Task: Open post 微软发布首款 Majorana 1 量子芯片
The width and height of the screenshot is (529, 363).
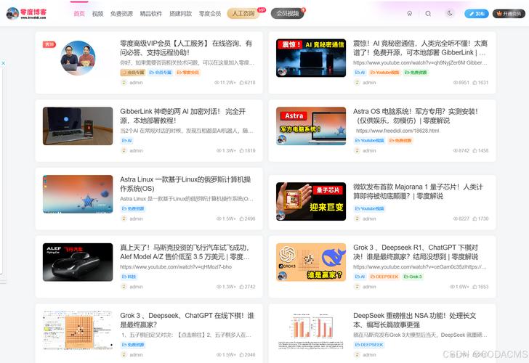Action: pyautogui.click(x=418, y=192)
